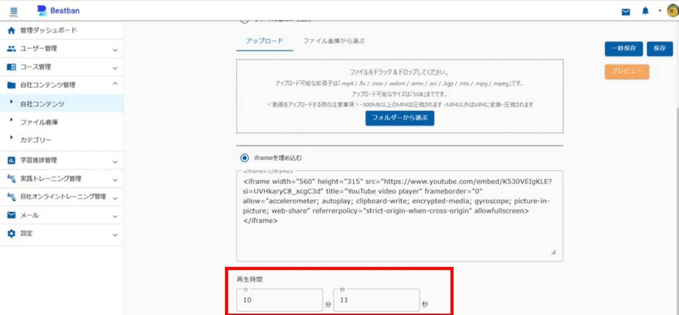The width and height of the screenshot is (679, 315).
Task: Open the hamburger MENU icon
Action: pyautogui.click(x=14, y=12)
